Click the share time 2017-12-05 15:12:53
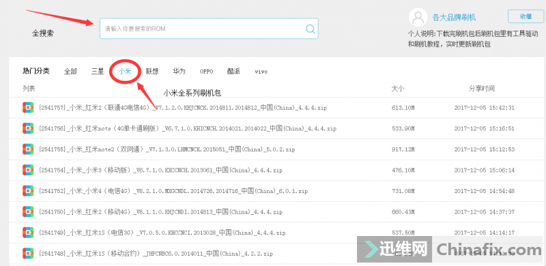Viewport: 546px width, 266px height. click(x=485, y=150)
